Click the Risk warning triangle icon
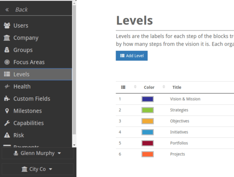This screenshot has height=177, width=234. click(7, 135)
